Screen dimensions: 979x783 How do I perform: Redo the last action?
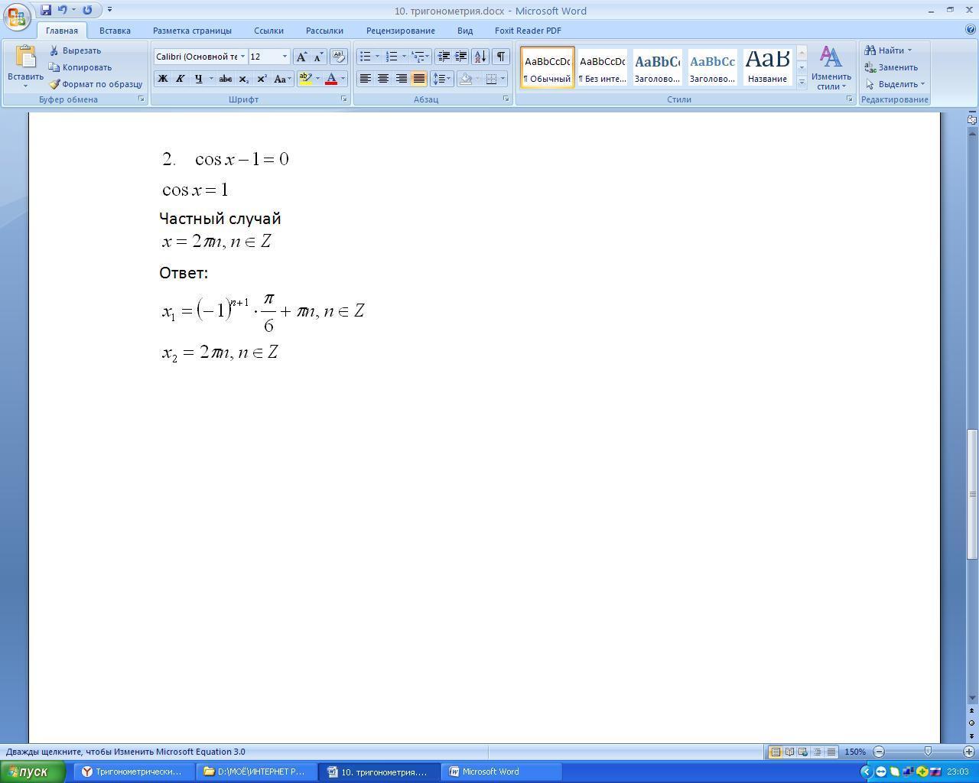[x=87, y=10]
